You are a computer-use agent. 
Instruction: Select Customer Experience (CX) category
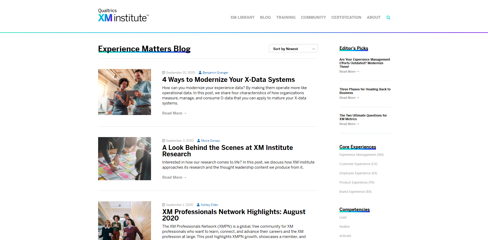click(358, 164)
